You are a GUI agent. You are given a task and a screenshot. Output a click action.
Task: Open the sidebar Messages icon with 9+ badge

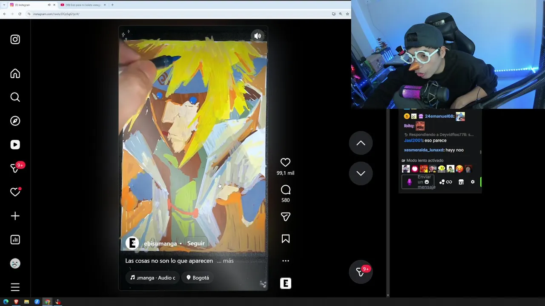tap(15, 169)
